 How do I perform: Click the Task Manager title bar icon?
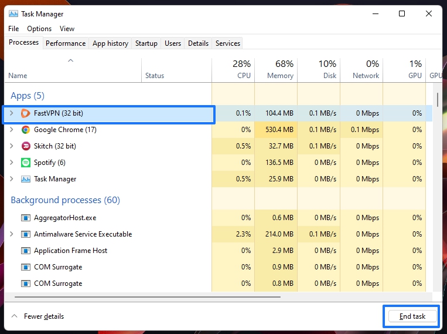tap(13, 14)
